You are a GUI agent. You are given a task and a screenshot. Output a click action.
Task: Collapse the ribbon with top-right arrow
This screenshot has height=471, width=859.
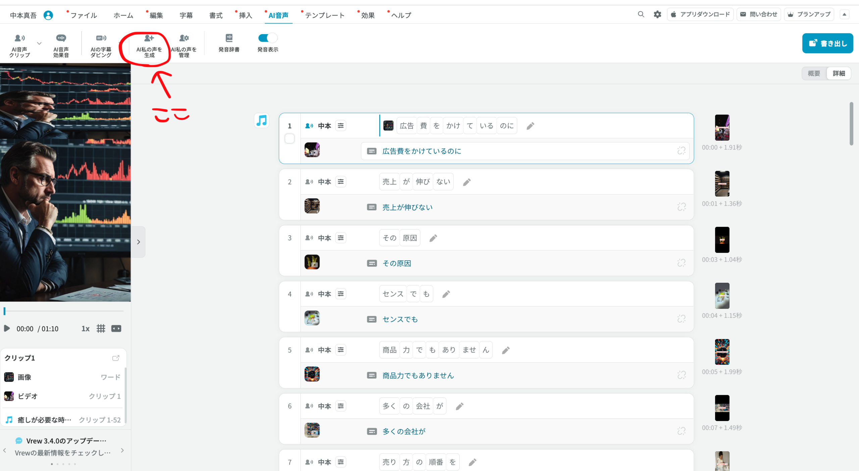845,14
